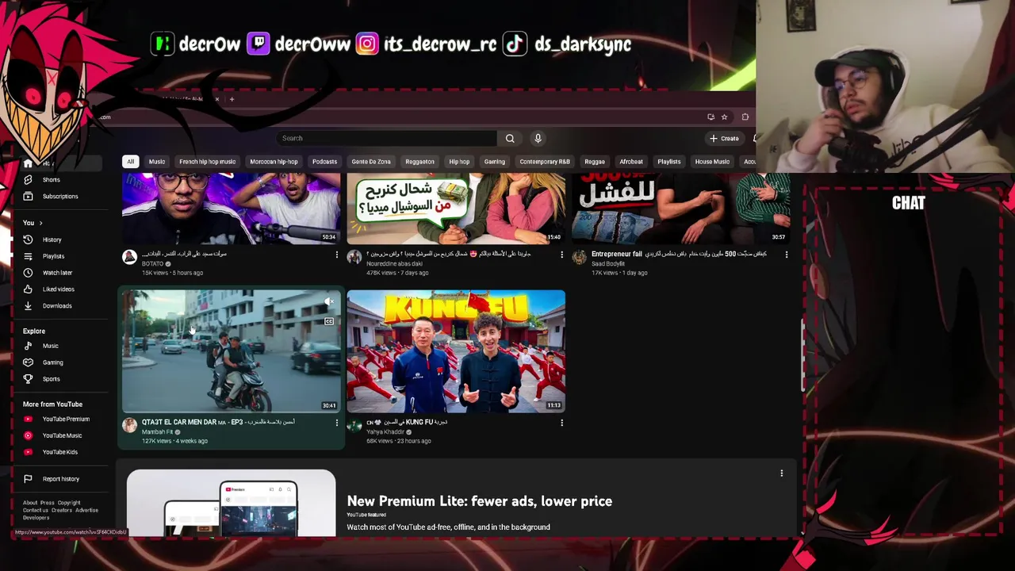1015x571 pixels.
Task: Focus the YouTube Search field
Action: (389, 138)
